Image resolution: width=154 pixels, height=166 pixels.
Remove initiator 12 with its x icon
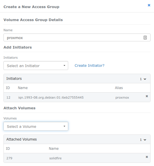coord(147,96)
